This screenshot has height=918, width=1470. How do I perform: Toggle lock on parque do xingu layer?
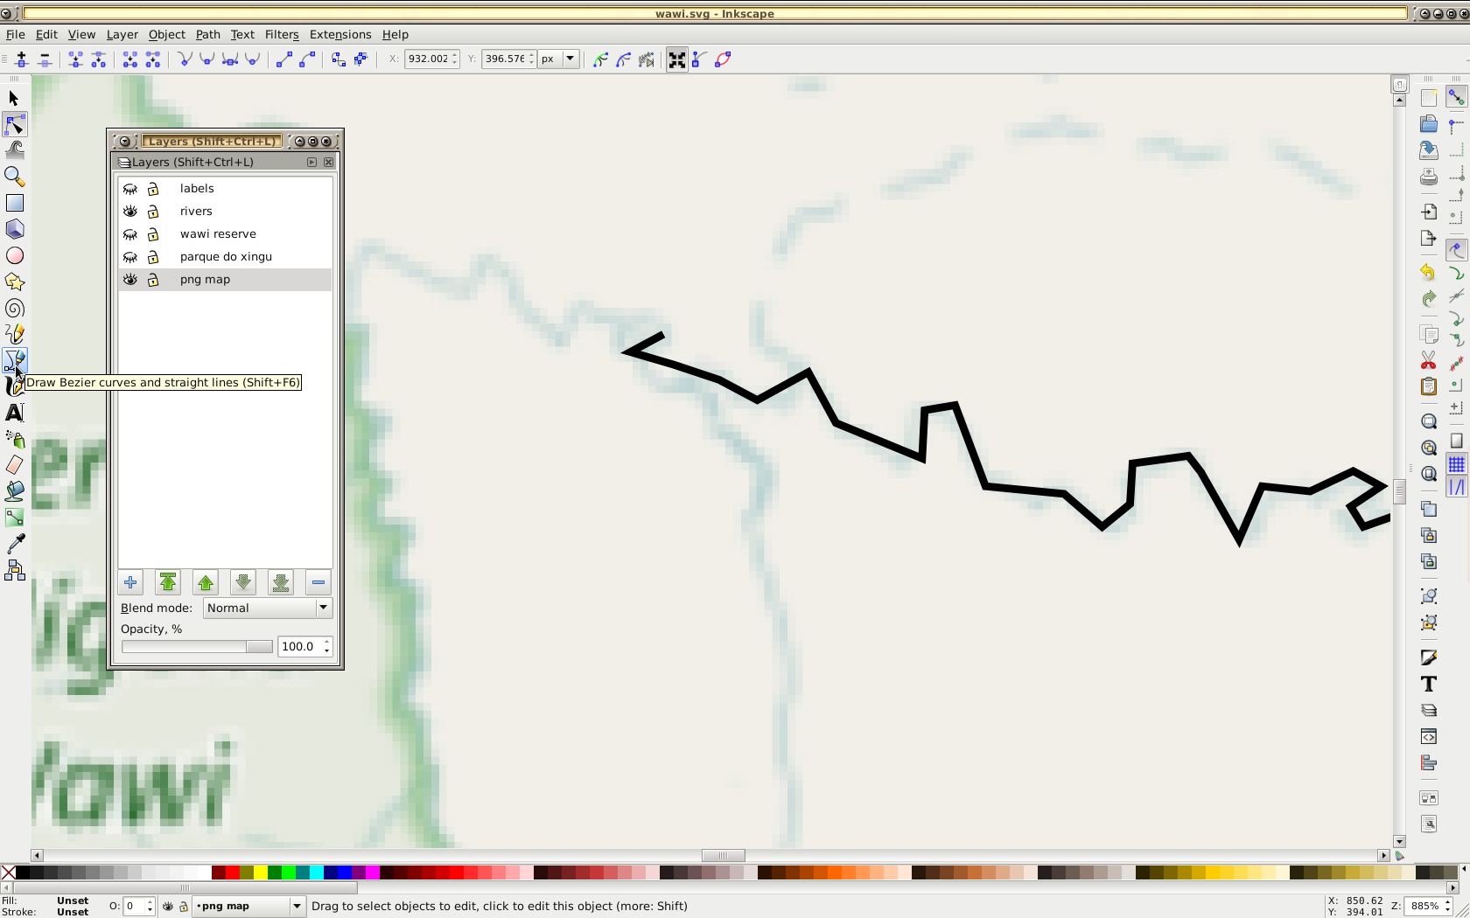coord(153,257)
